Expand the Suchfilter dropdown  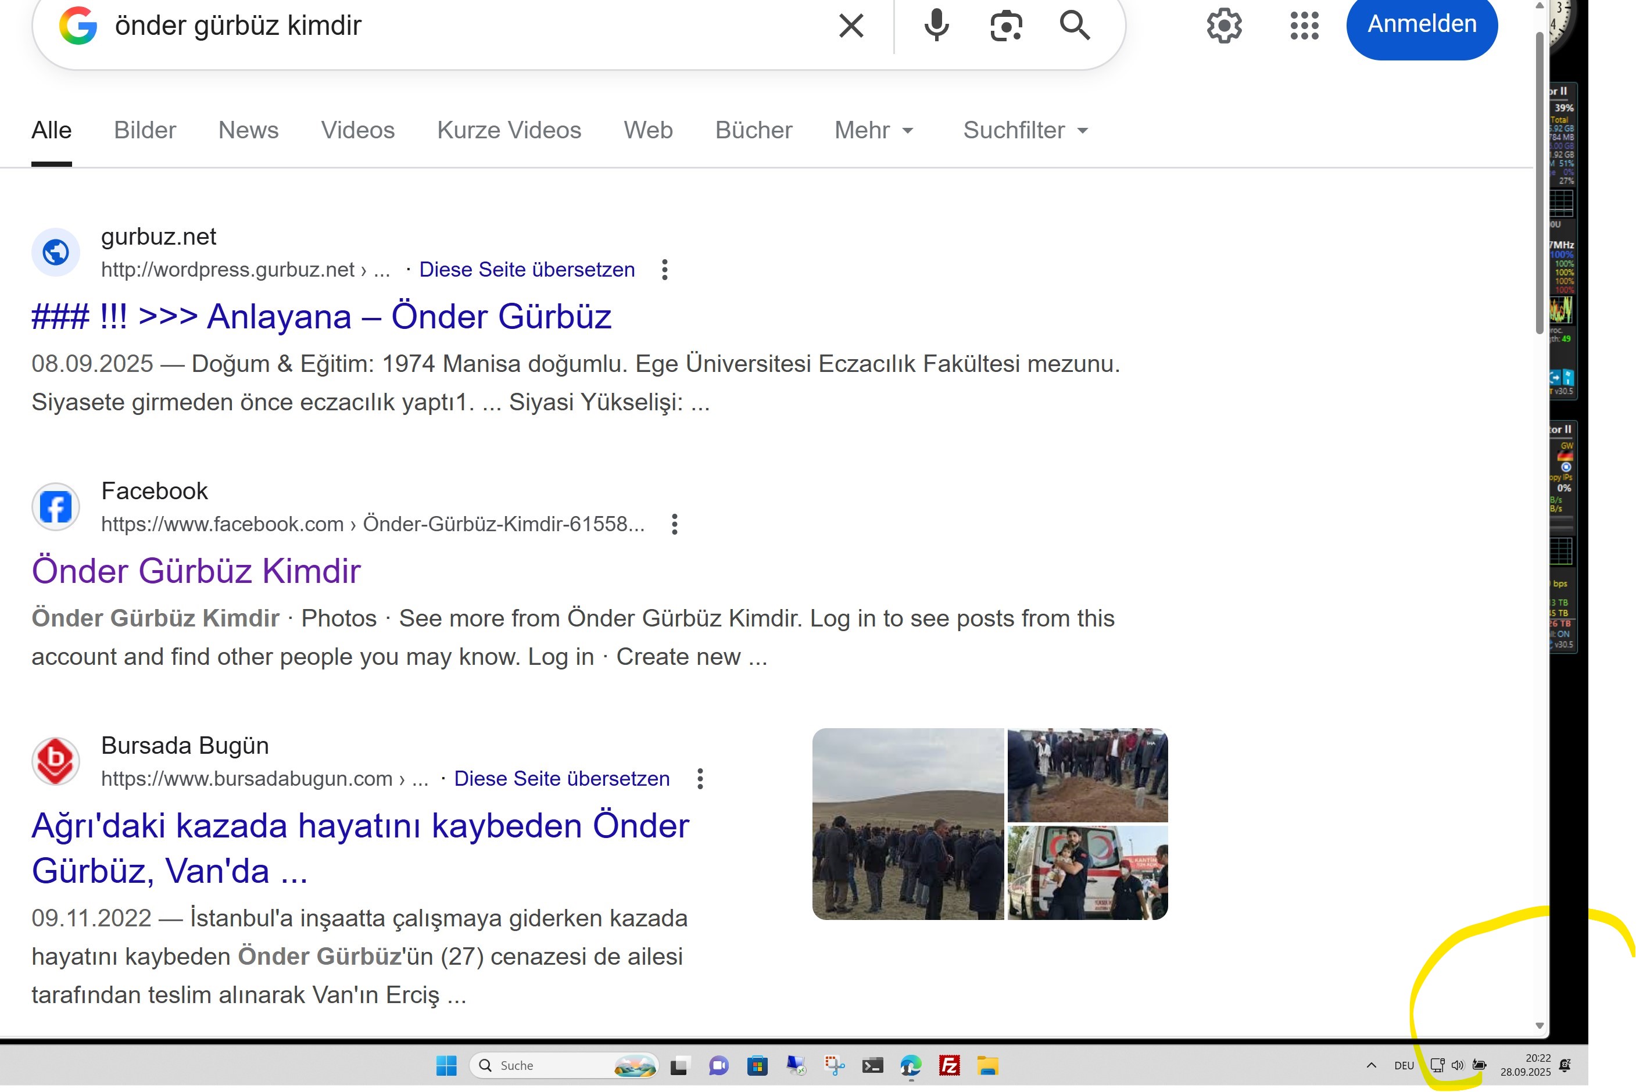1025,130
